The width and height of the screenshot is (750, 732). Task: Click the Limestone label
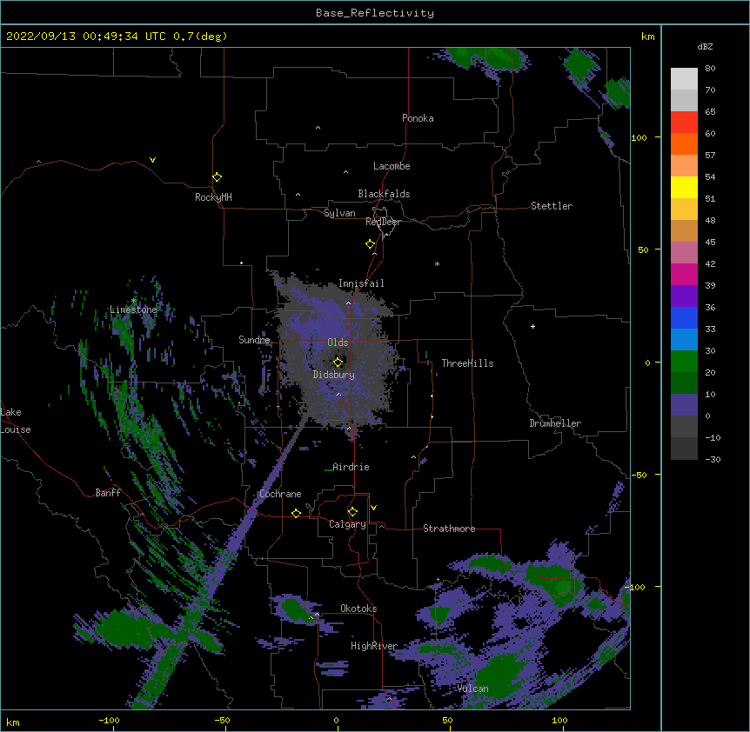point(133,309)
